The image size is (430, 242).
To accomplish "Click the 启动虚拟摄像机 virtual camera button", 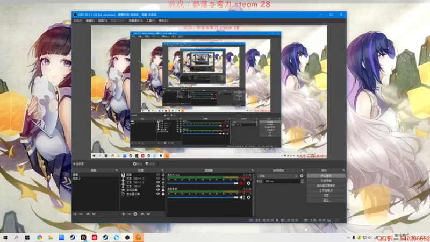I will point(326,186).
